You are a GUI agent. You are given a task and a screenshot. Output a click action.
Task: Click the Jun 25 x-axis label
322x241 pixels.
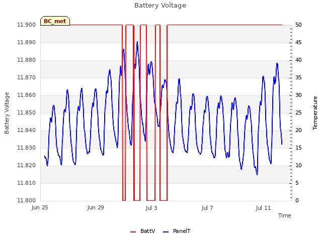(40, 208)
